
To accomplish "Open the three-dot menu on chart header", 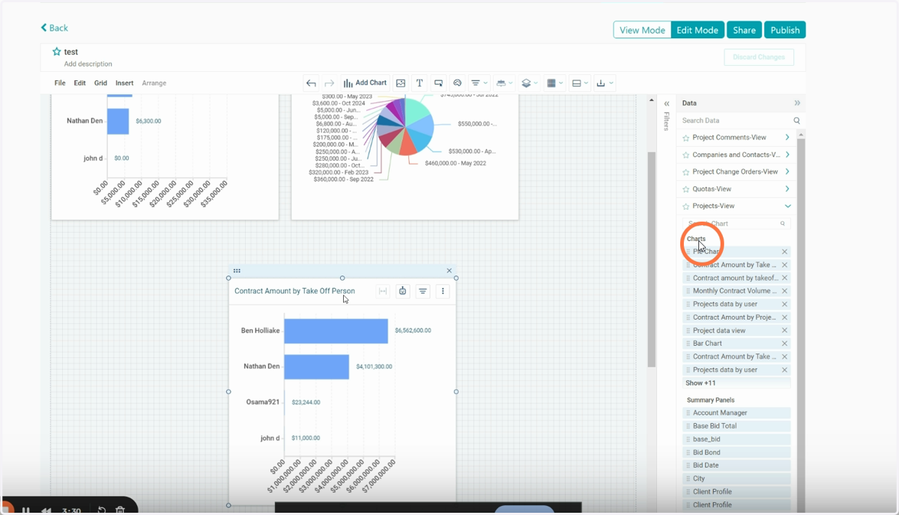I will [443, 291].
